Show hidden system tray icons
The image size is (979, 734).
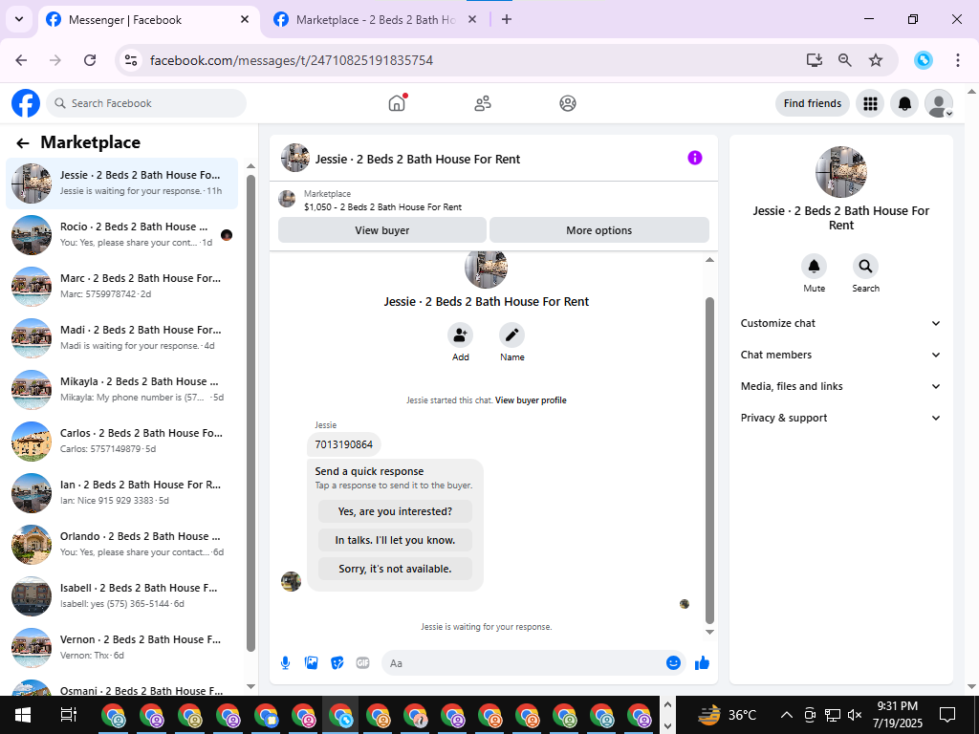(787, 715)
